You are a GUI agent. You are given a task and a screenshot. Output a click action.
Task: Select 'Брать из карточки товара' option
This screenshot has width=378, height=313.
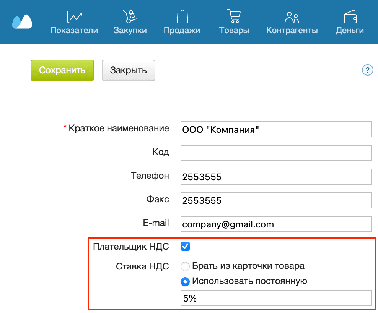pyautogui.click(x=185, y=266)
